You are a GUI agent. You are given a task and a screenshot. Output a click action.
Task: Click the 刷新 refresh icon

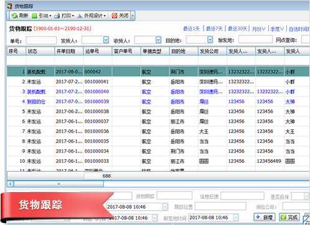[14, 16]
